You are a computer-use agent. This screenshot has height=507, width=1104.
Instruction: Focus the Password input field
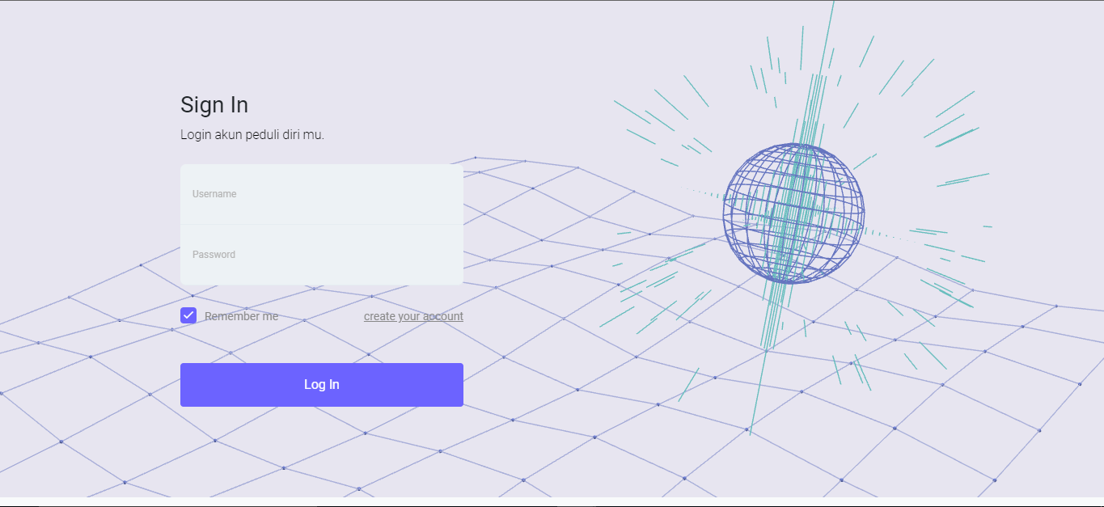[x=321, y=255]
